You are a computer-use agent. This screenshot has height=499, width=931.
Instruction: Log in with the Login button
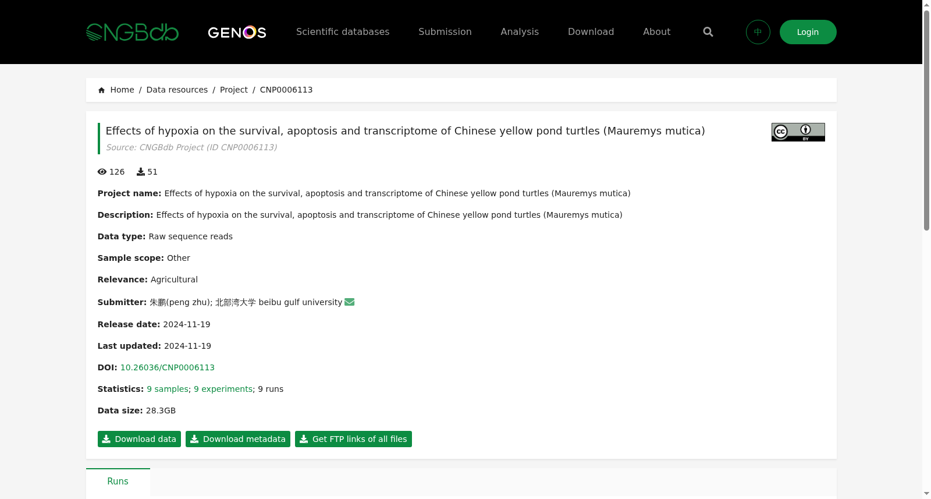click(x=808, y=32)
